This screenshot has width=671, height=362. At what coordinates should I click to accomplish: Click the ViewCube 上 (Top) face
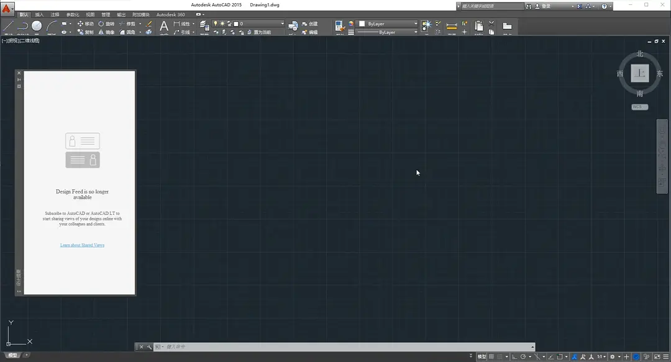click(x=640, y=73)
